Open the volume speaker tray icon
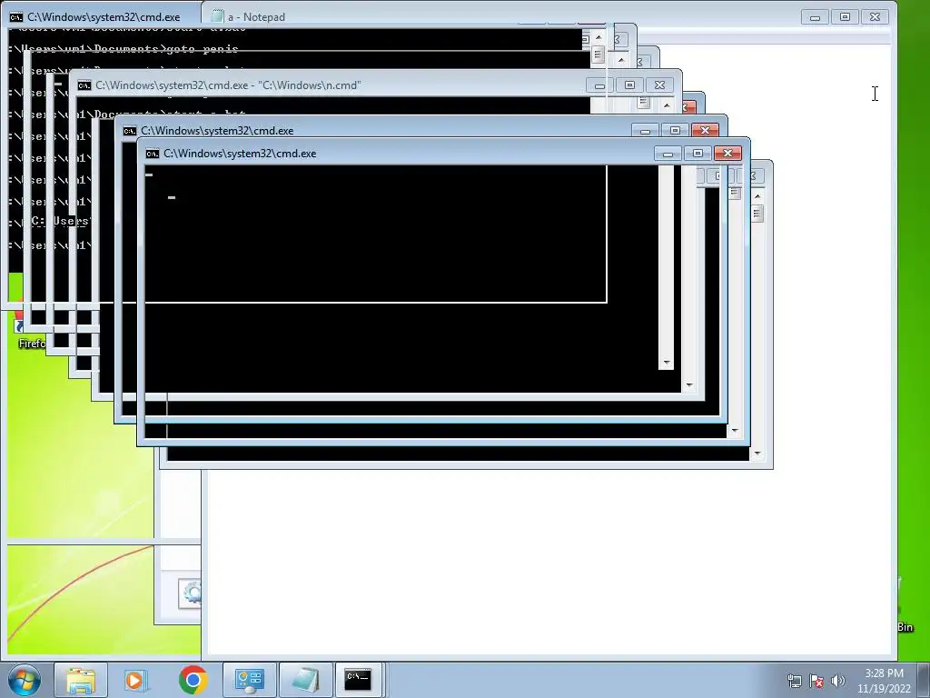Image resolution: width=930 pixels, height=698 pixels. [x=837, y=681]
